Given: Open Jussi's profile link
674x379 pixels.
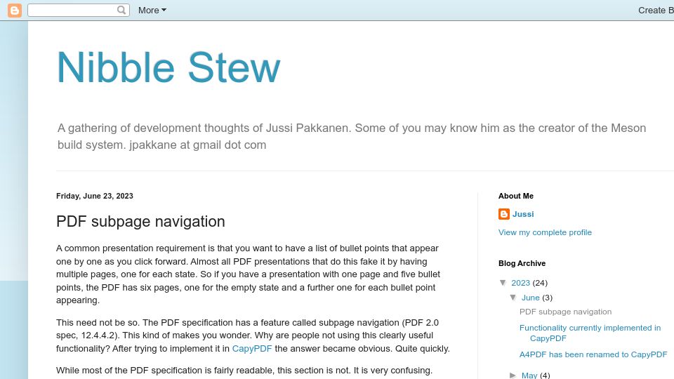Looking at the screenshot, I should [523, 214].
